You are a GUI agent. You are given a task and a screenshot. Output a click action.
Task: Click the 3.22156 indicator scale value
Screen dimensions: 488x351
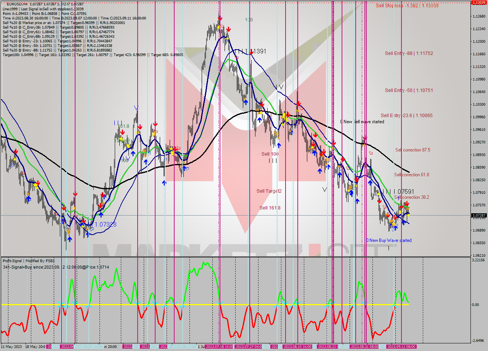pyautogui.click(x=478, y=260)
